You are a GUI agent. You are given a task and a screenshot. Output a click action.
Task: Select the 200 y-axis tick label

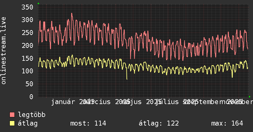(x=27, y=45)
